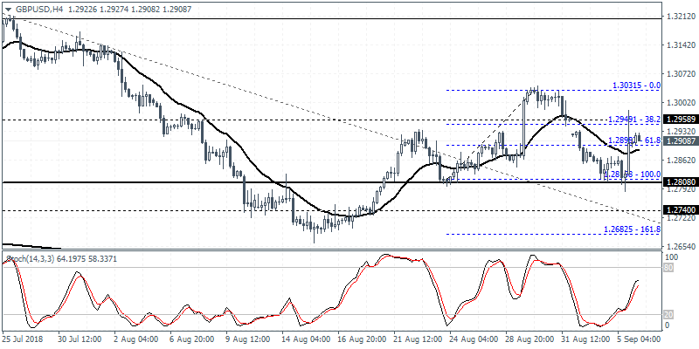
Task: Click the price axis value 1.29320
Action: click(680, 132)
